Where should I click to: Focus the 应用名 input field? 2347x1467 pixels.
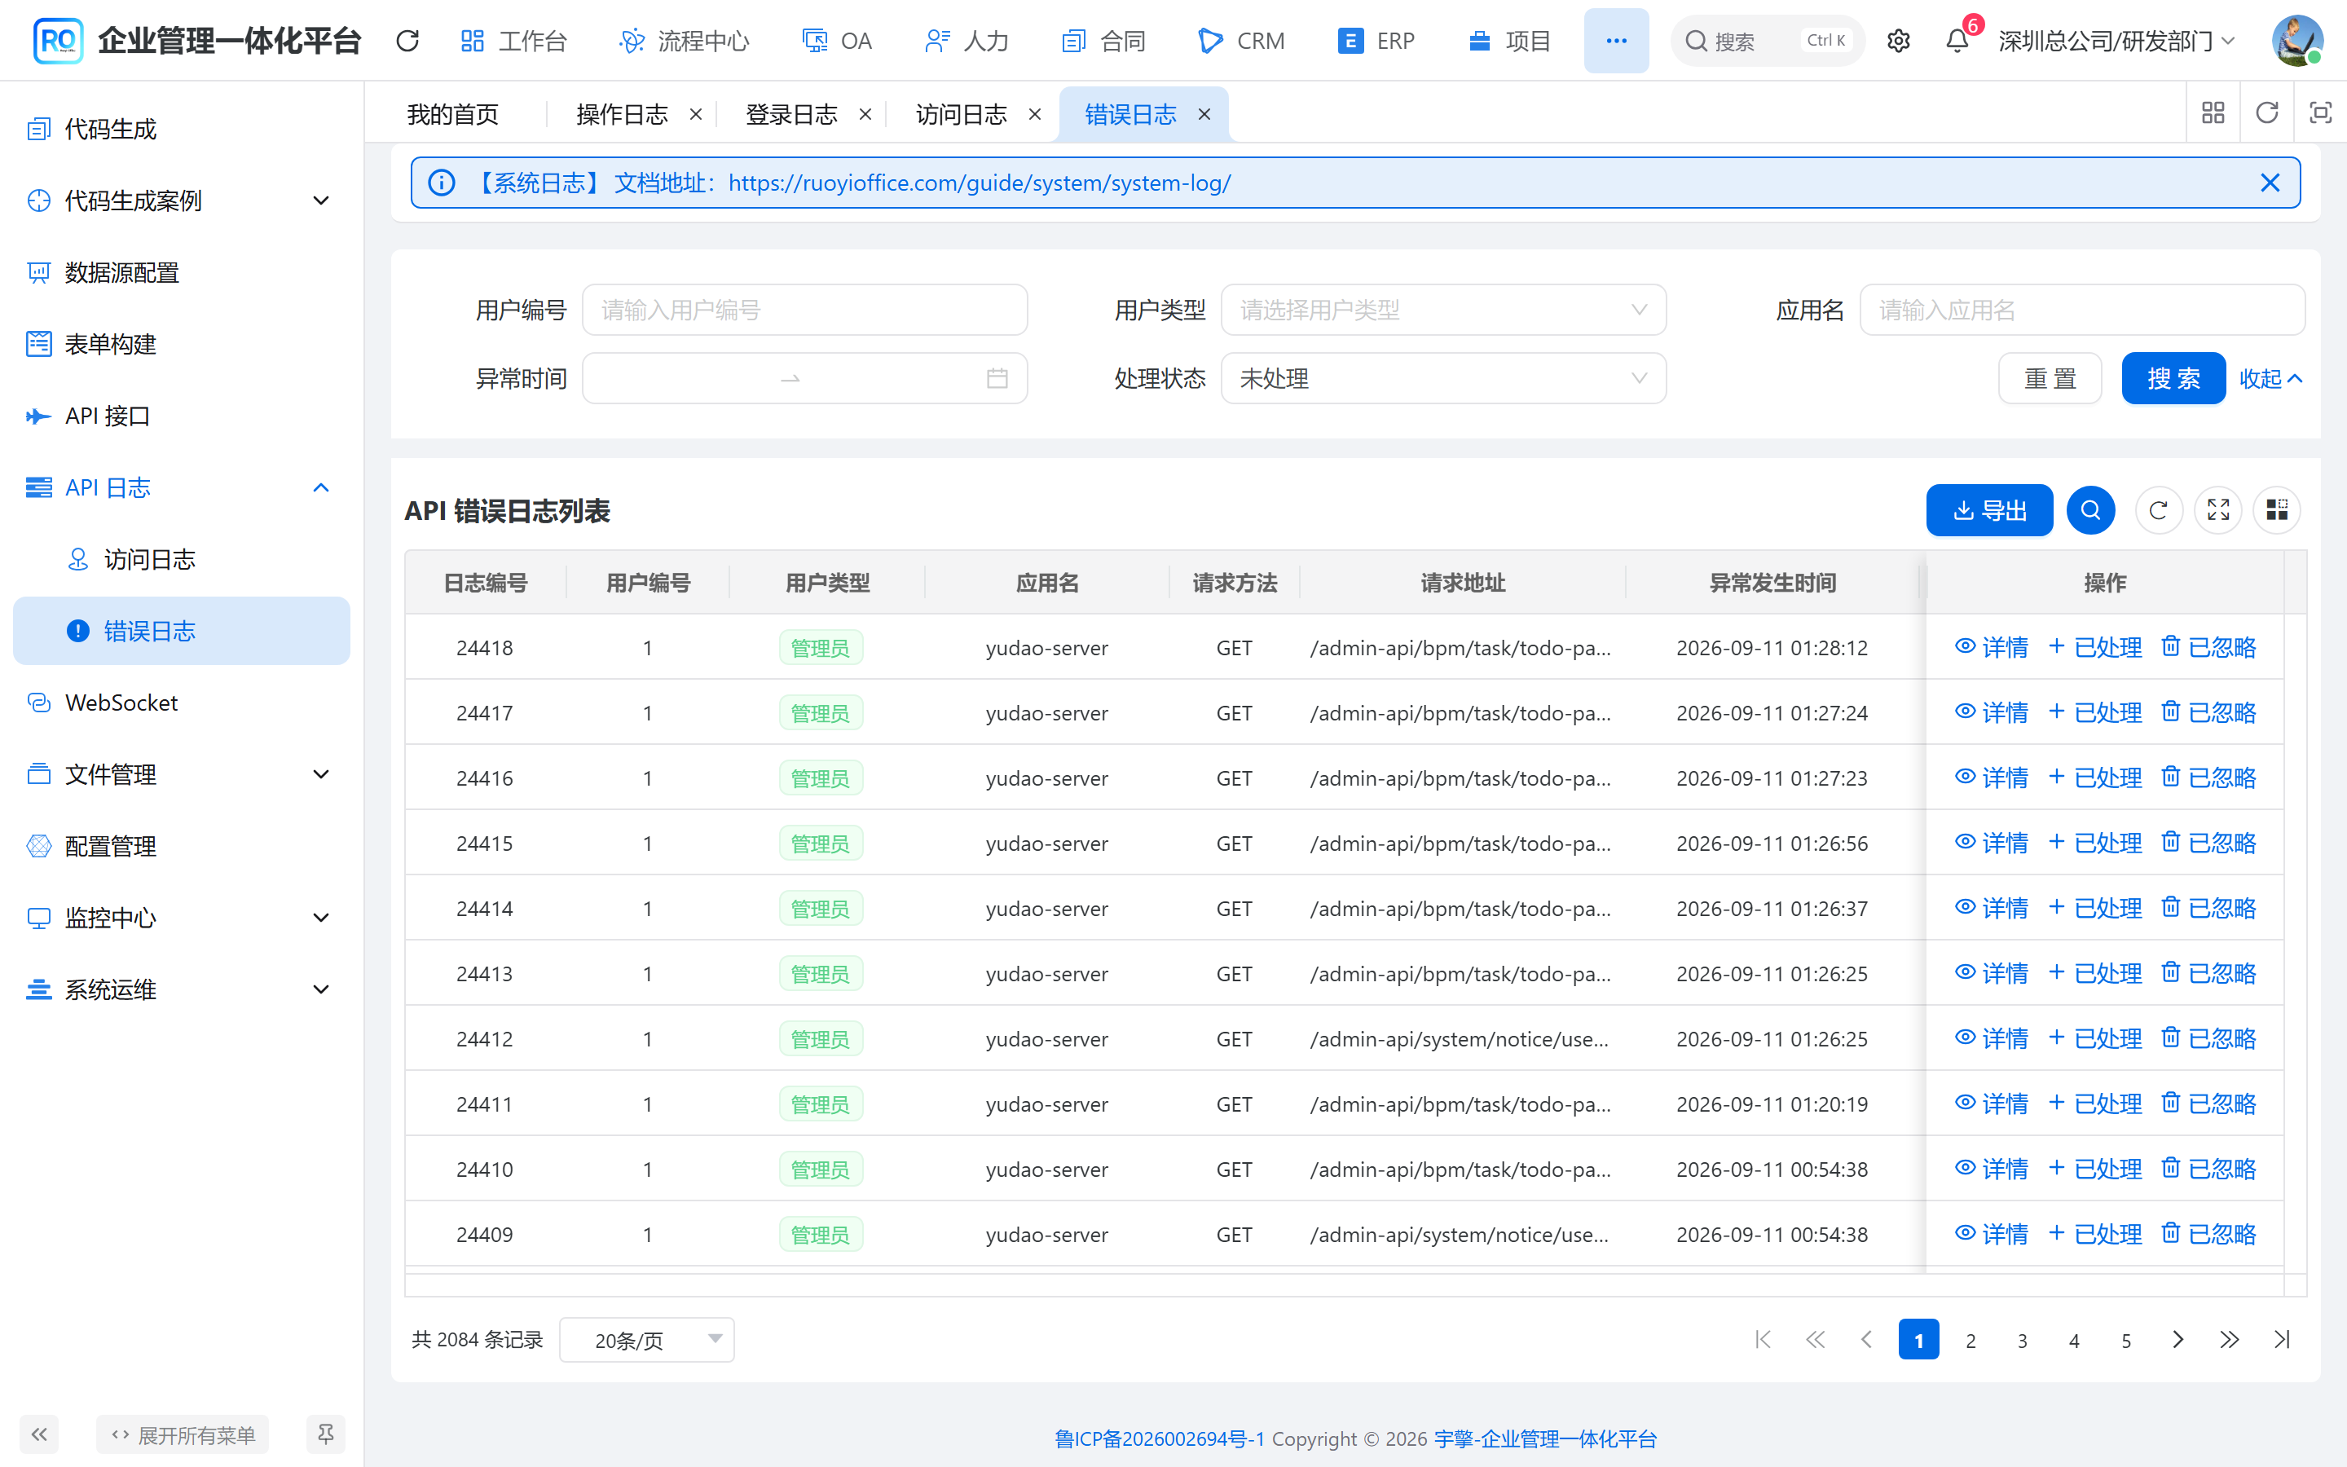[x=2082, y=311]
